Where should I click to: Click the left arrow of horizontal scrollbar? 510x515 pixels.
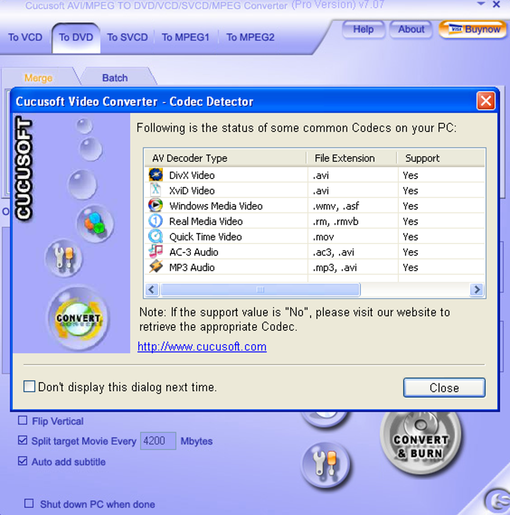(152, 290)
